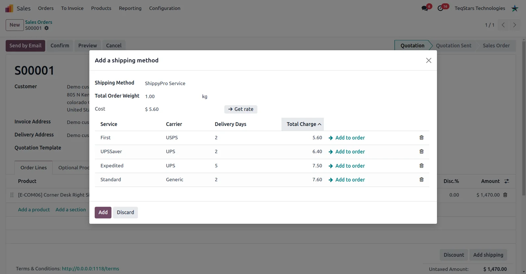Open the activities clock icon

coord(441,8)
